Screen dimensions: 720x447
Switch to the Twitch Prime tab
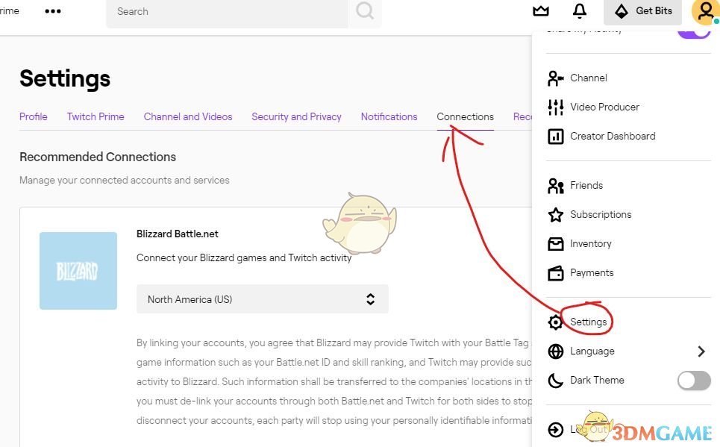point(96,116)
